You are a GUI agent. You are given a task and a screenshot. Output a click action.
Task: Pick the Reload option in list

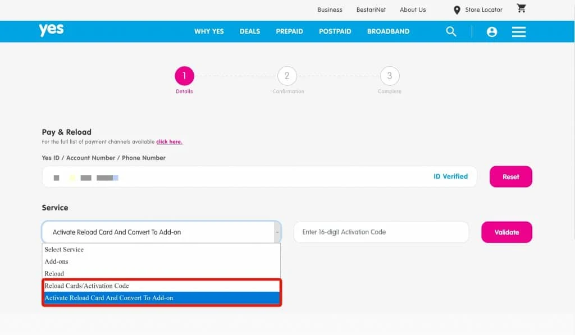click(54, 274)
